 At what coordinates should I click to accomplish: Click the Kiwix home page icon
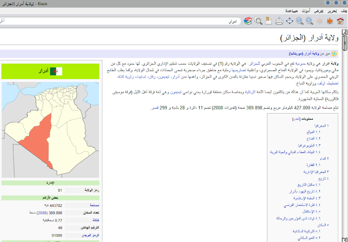340,21
